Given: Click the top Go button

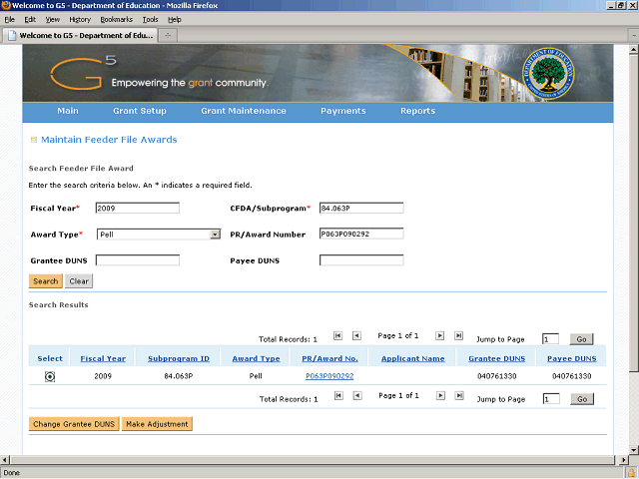Looking at the screenshot, I should 581,339.
